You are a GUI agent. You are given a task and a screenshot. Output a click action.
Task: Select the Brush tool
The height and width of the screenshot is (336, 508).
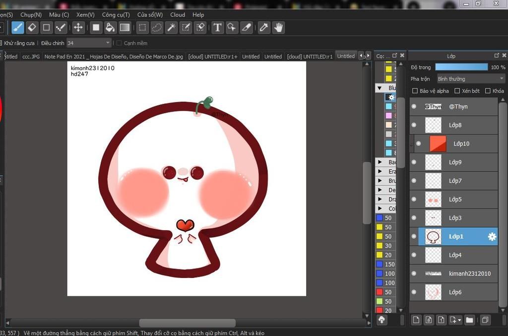point(18,28)
